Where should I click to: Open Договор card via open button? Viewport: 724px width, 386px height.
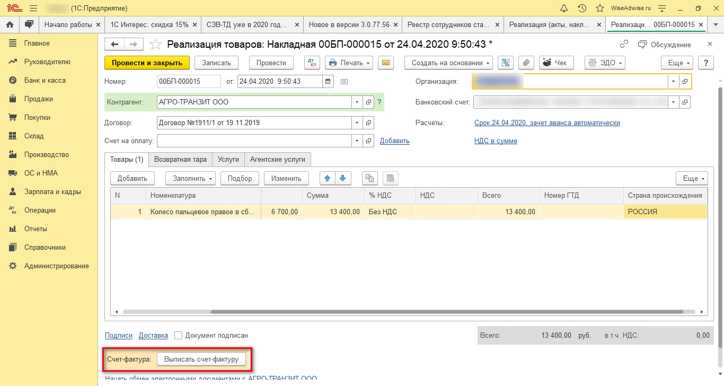[369, 122]
